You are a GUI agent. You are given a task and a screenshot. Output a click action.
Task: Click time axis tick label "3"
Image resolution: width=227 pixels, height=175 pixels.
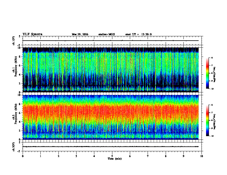coord(76,156)
